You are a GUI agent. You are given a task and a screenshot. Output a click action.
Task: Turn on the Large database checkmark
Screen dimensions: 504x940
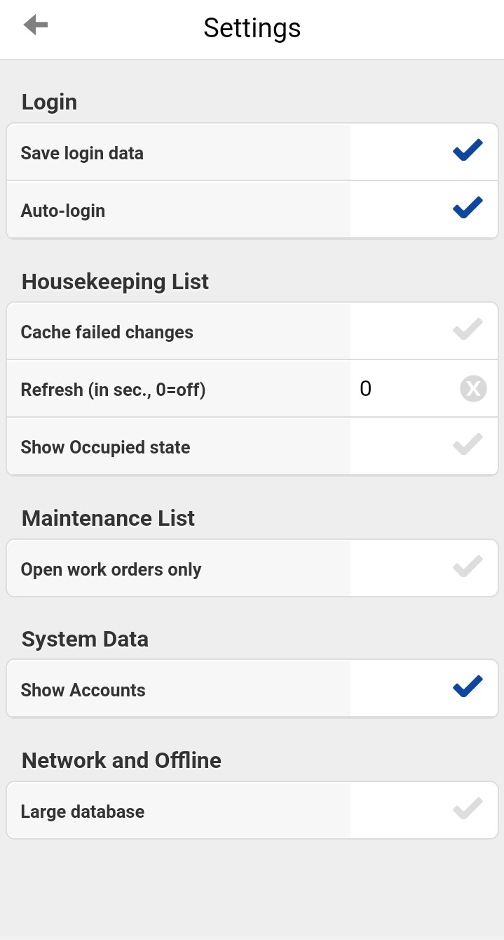(468, 809)
